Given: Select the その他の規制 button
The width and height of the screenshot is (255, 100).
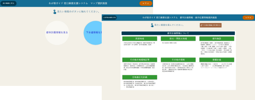Looking at the screenshot, I should click(178, 60).
